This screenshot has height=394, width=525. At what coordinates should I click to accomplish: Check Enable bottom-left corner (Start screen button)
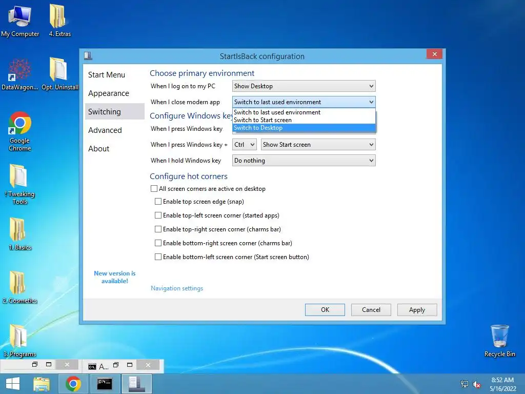(x=158, y=257)
